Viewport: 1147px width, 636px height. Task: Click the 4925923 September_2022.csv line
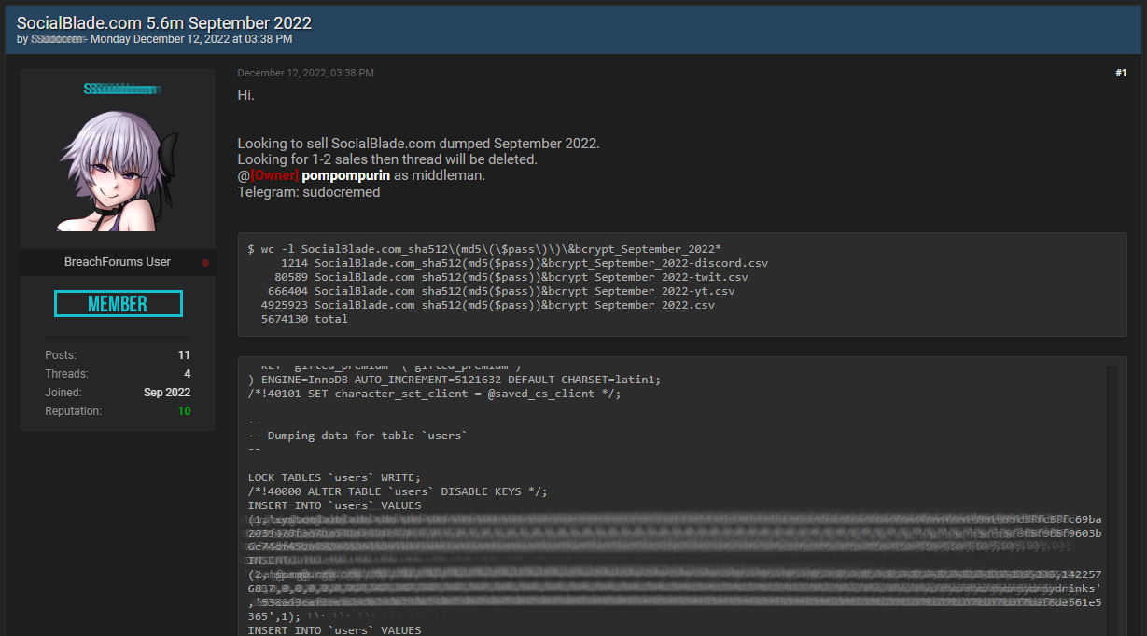click(x=488, y=305)
